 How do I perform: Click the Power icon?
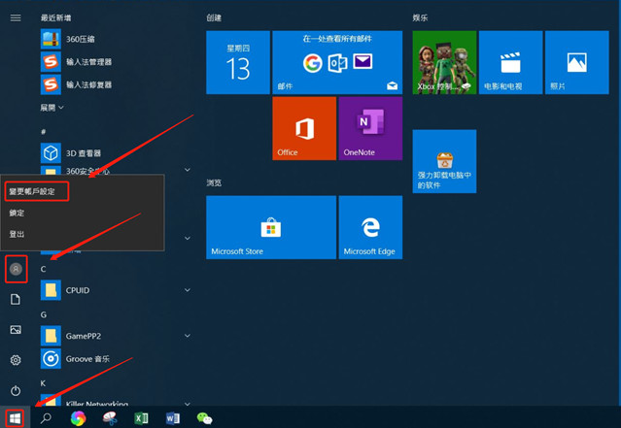(16, 390)
